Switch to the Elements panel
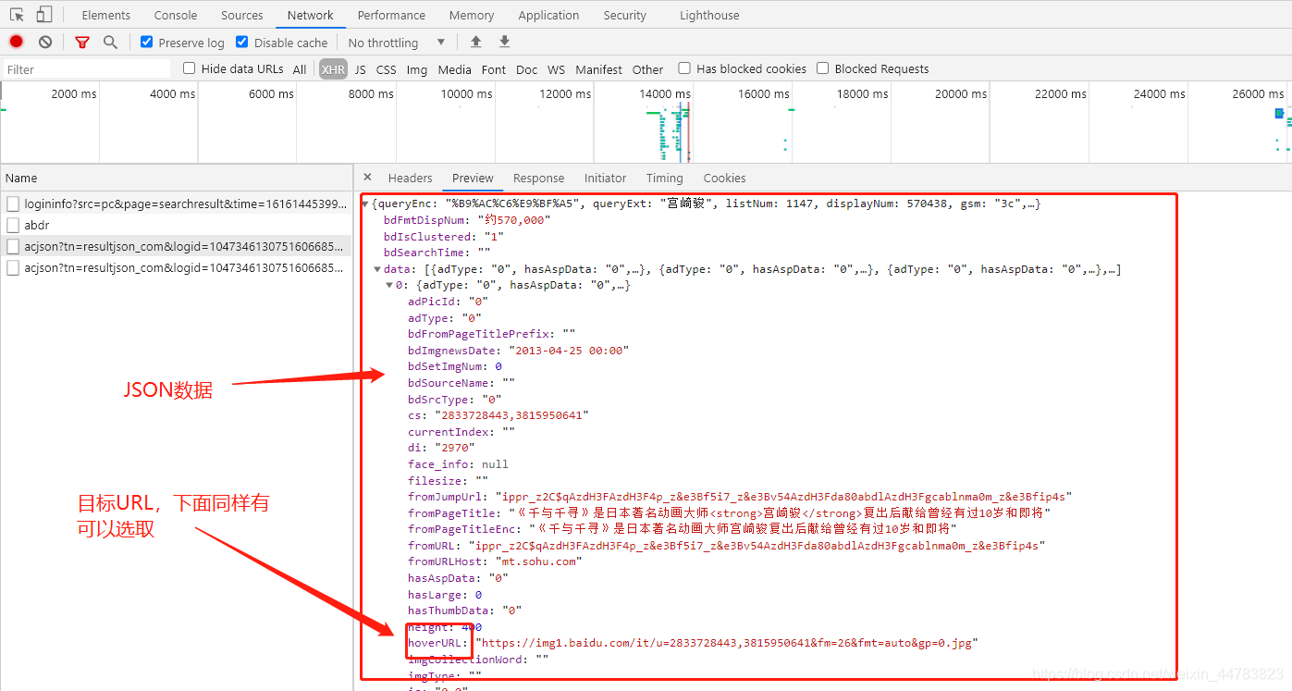Image resolution: width=1292 pixels, height=691 pixels. [105, 15]
